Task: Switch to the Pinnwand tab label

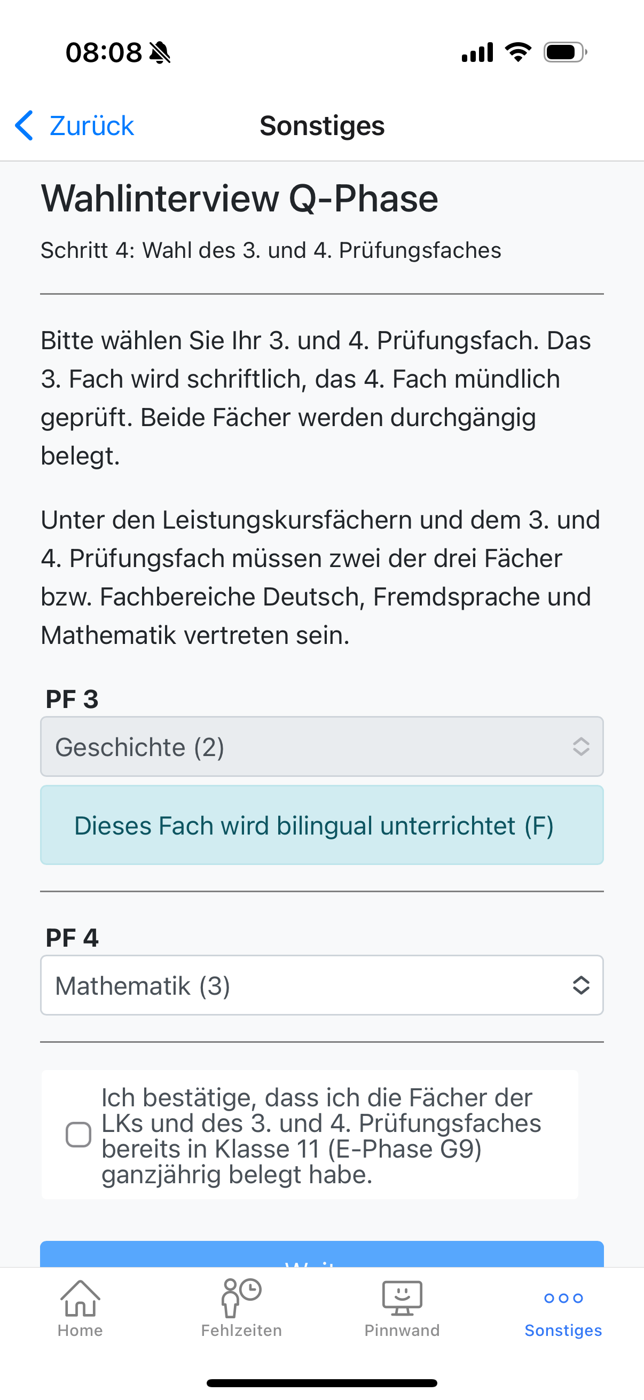Action: 402,1331
